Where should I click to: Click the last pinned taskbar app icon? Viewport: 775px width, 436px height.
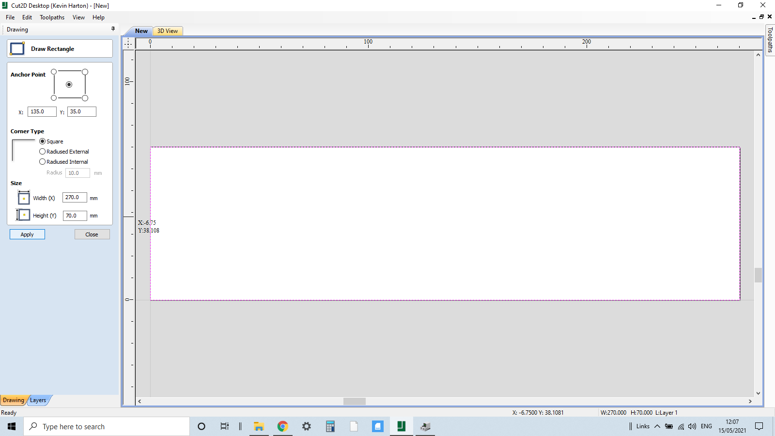(x=425, y=426)
